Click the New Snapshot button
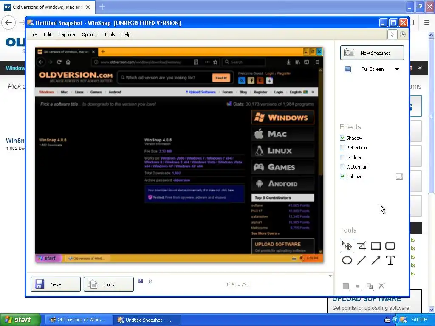435x326 pixels. (x=372, y=53)
